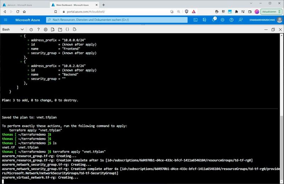Open the Azure help question mark
This screenshot has width=284, height=184.
tap(231, 20)
